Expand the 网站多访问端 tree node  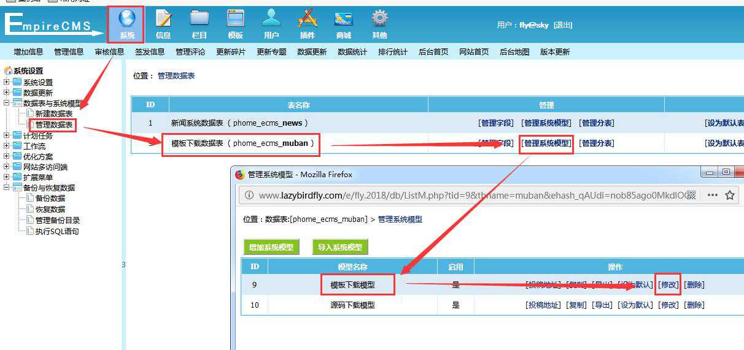(7, 167)
